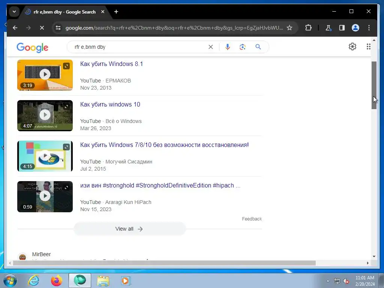This screenshot has width=384, height=288.
Task: Click the scroll right arrow
Action: point(368,263)
